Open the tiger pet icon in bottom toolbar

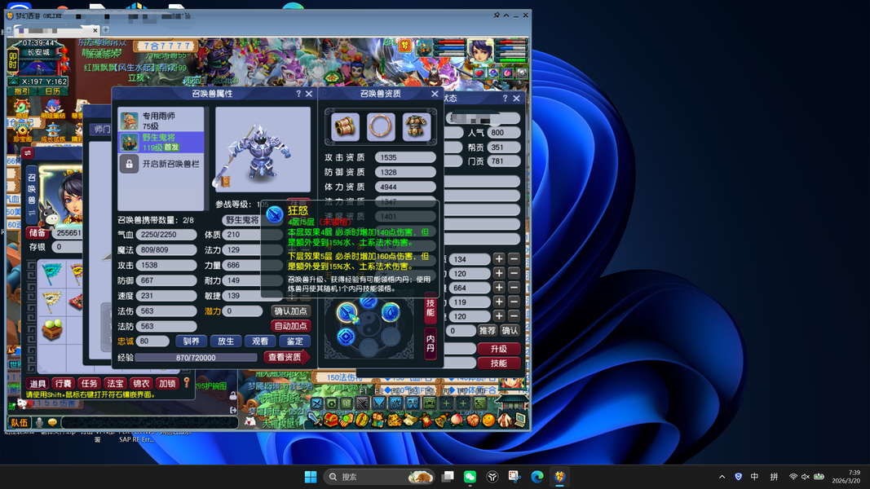coord(395,420)
